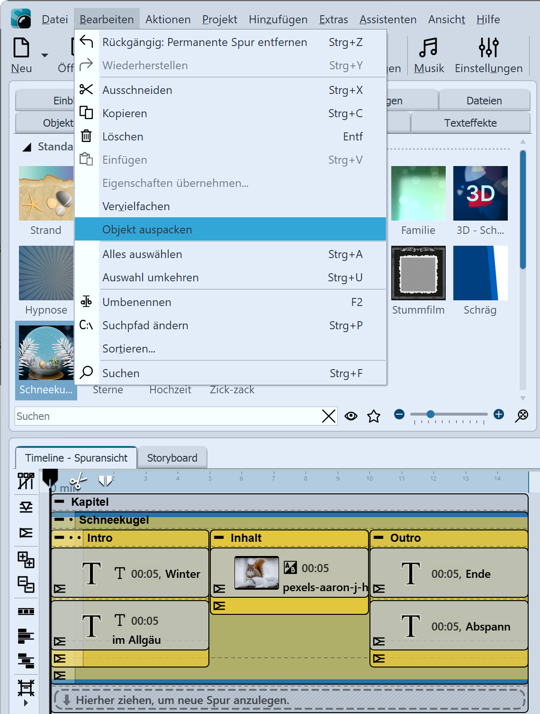Open the Texteffekte tab

(470, 123)
